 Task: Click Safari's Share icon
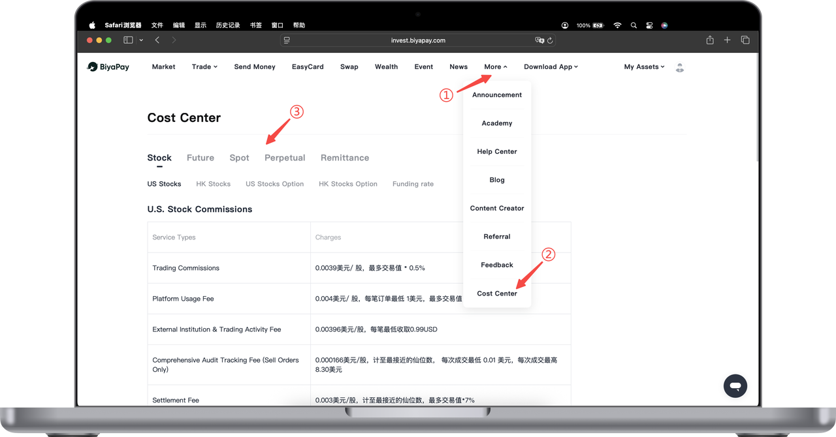[x=710, y=40]
